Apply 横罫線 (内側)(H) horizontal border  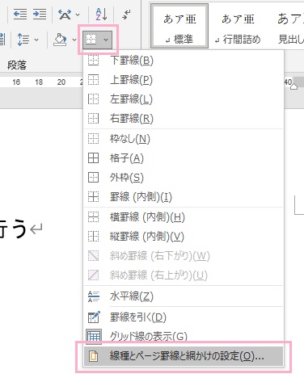[184, 217]
